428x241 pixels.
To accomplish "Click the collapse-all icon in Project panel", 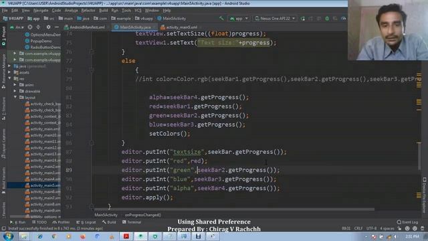I will 38,27.
